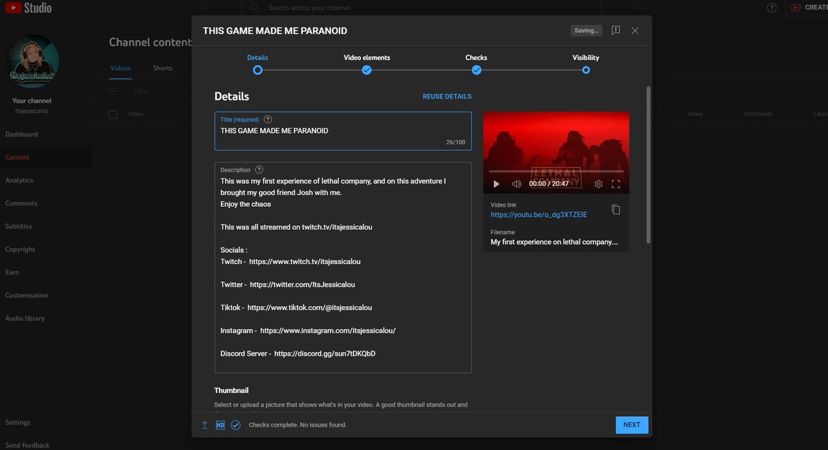This screenshot has height=450, width=828.
Task: Enter fullscreen on video preview
Action: [616, 184]
